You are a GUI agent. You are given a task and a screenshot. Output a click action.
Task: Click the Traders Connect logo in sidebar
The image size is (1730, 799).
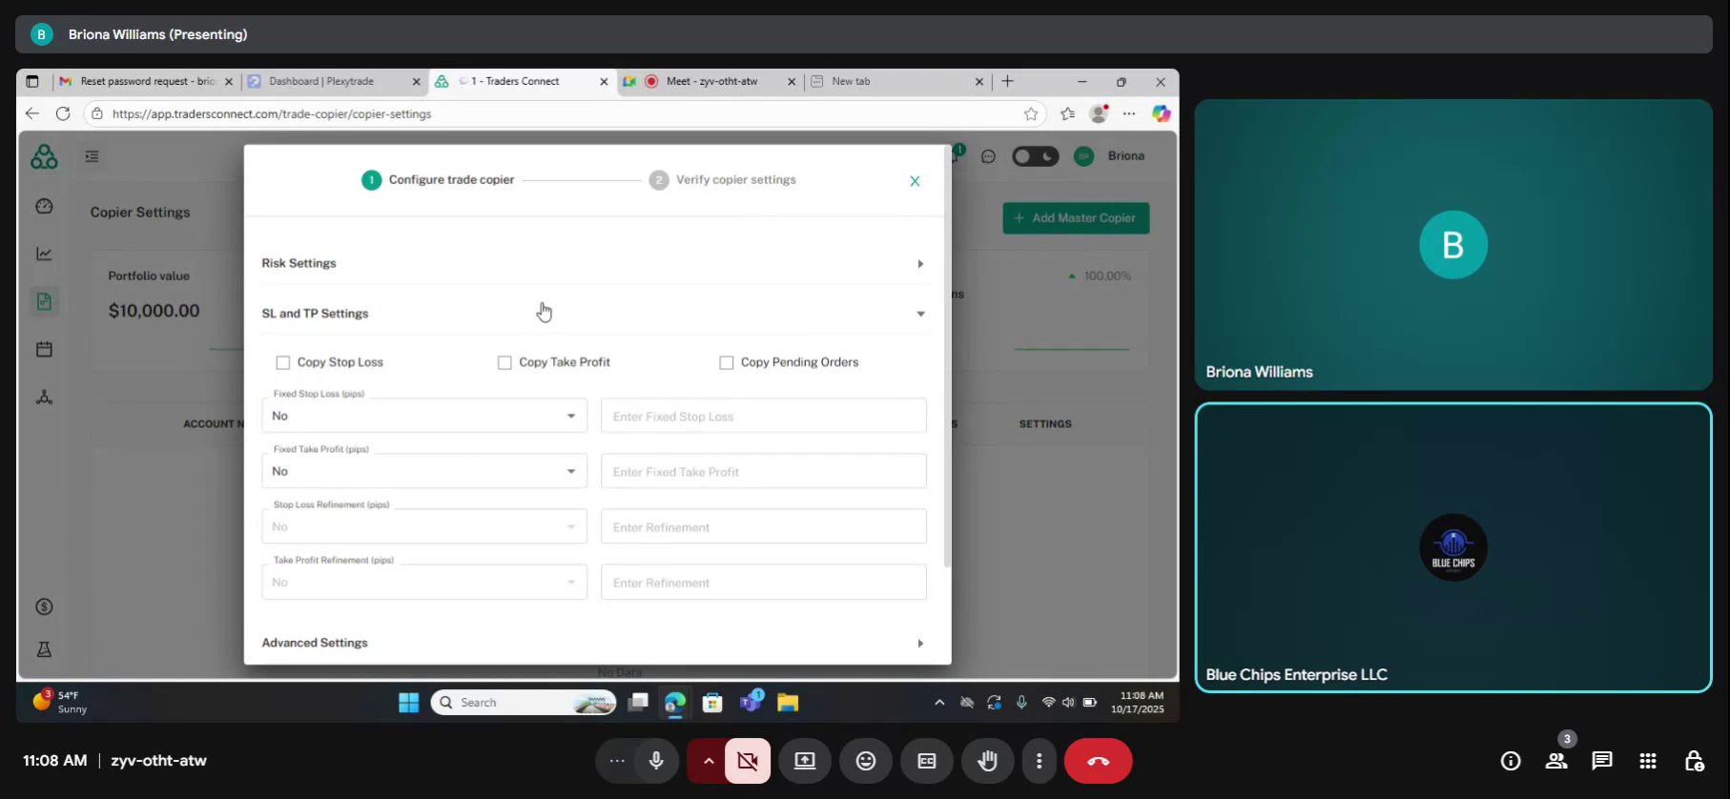[44, 156]
